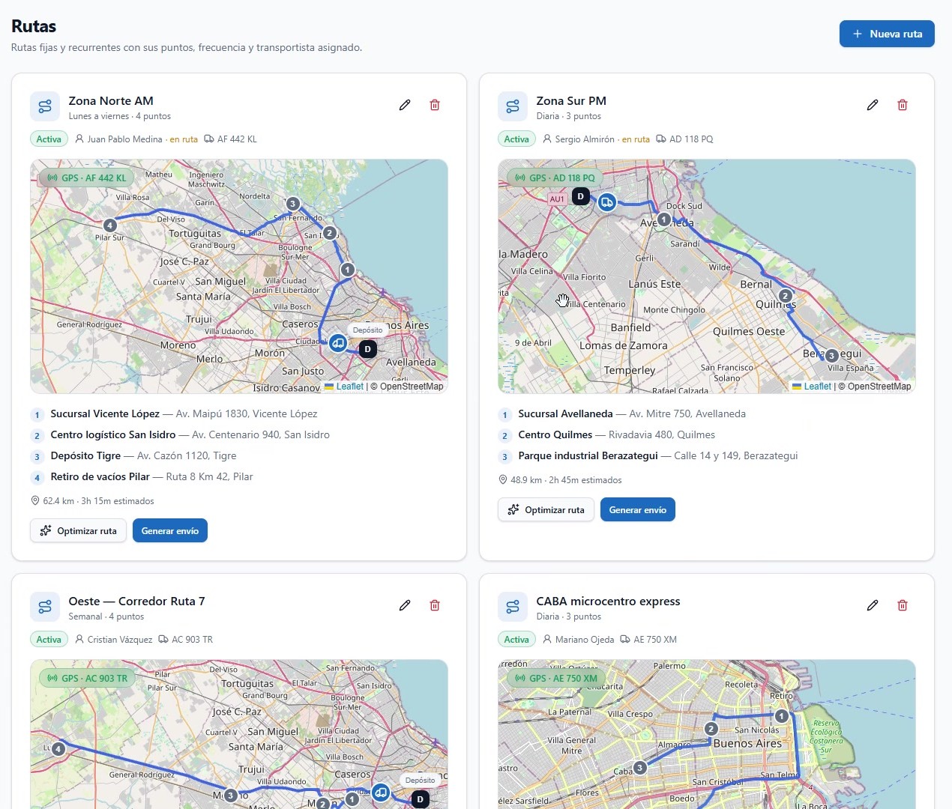Select stop 4 marker on Oeste Ruta 7 map
952x809 pixels.
58,748
